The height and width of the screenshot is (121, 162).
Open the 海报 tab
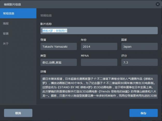18,23
